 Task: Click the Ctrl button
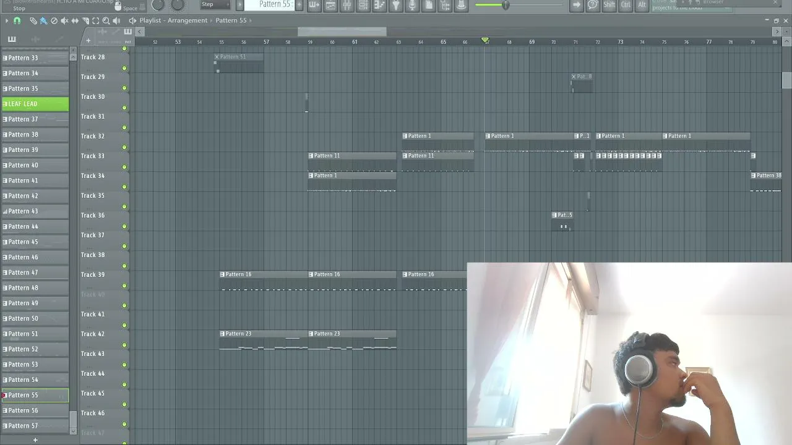tap(626, 5)
